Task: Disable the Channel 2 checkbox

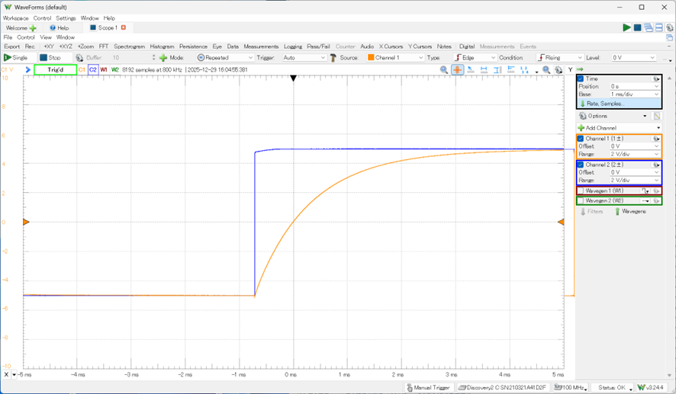Action: click(x=581, y=165)
